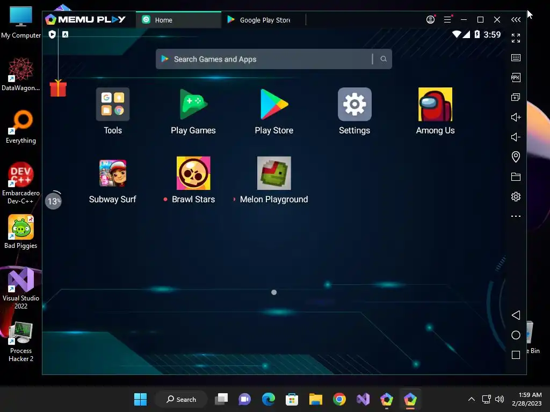550x412 pixels.
Task: Toggle MEmu fullscreen mode icon
Action: coord(516,38)
